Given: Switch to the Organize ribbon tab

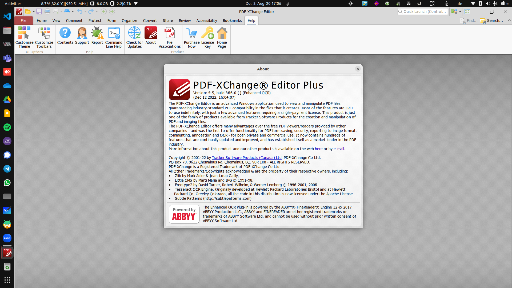Looking at the screenshot, I should coord(129,20).
